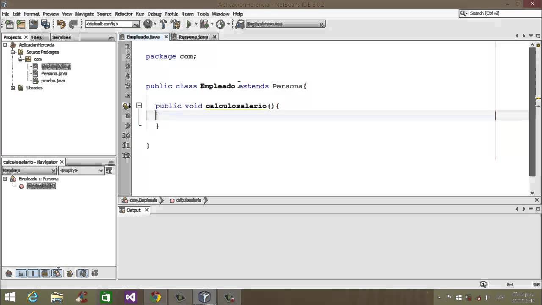The image size is (542, 305).
Task: Run the project with green play icon
Action: tap(189, 24)
